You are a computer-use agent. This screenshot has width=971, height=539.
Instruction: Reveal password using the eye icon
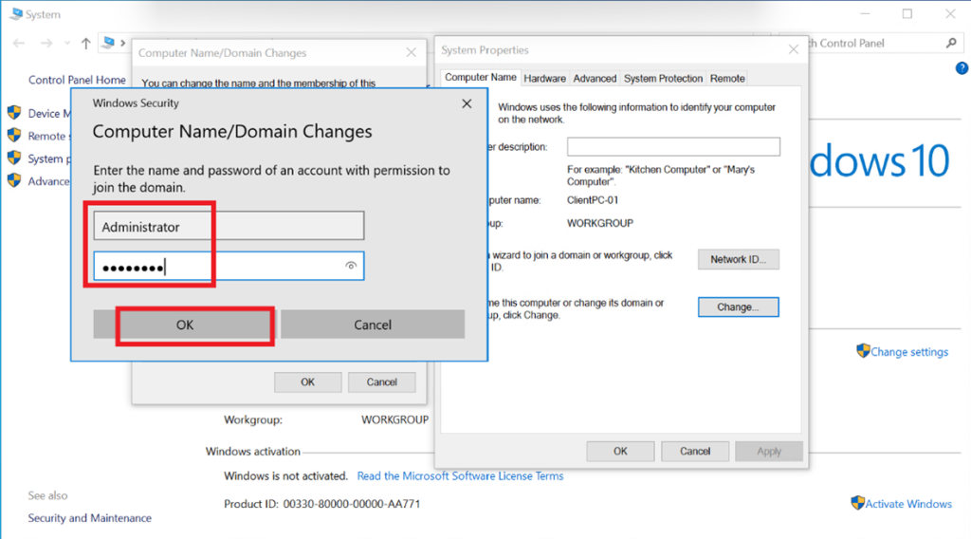click(351, 267)
